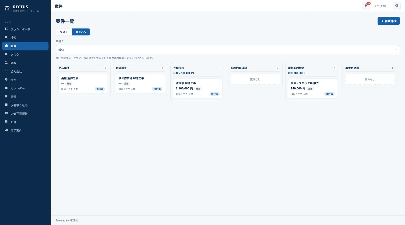This screenshot has width=405, height=225.
Task: Go to 顧客 in the sidebar menu
Action: (25, 63)
